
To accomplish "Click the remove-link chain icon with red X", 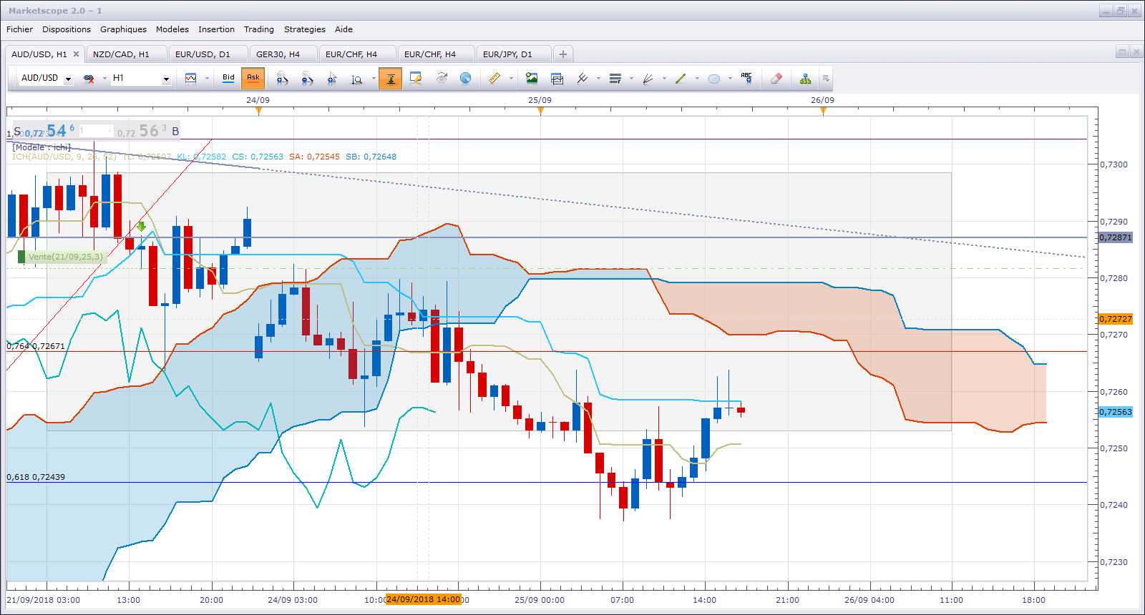I will (89, 79).
